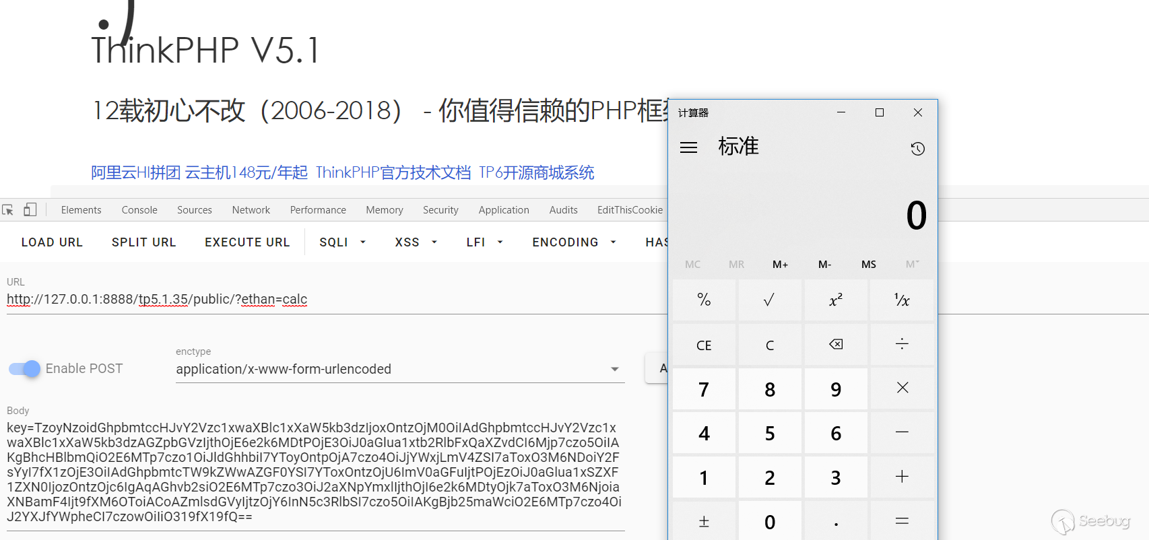Click the equals key on calculator
Screen dimensions: 1149x540
[902, 520]
